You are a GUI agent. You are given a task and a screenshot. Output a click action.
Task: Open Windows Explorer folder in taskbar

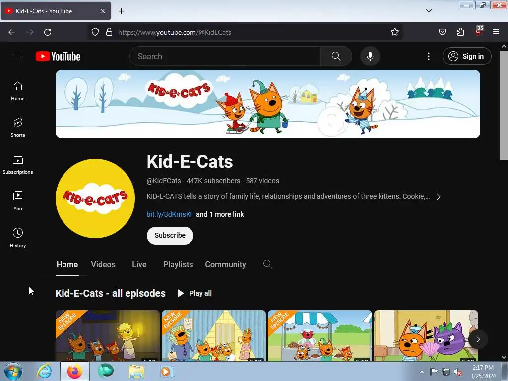(x=136, y=371)
